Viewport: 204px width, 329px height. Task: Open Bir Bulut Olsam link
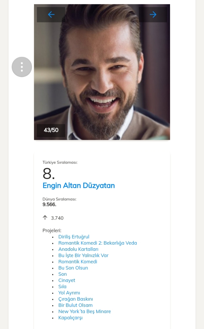click(x=75, y=305)
